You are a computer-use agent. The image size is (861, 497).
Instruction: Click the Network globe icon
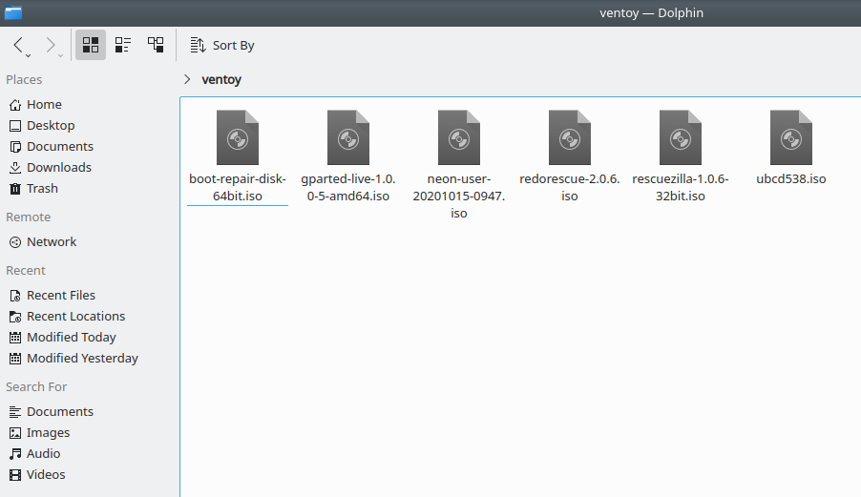pyautogui.click(x=15, y=242)
